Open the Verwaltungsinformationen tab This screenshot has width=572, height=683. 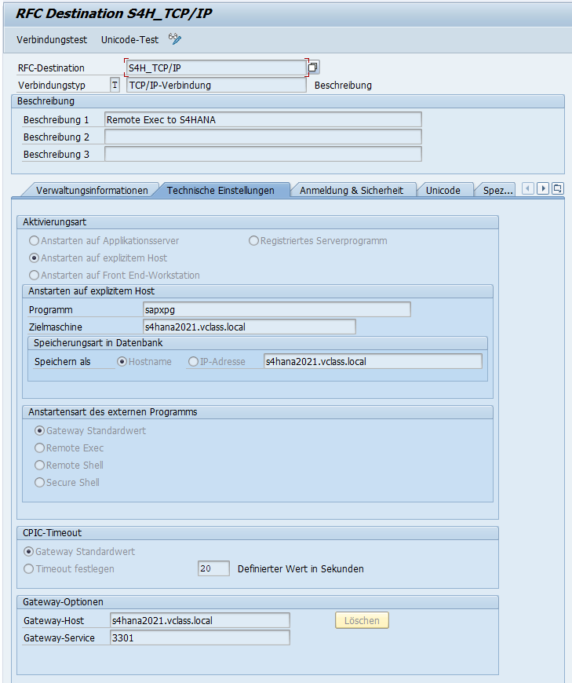92,190
